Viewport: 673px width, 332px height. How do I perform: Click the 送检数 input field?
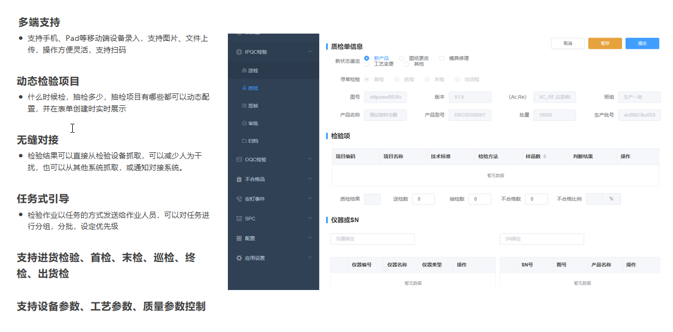(x=424, y=199)
